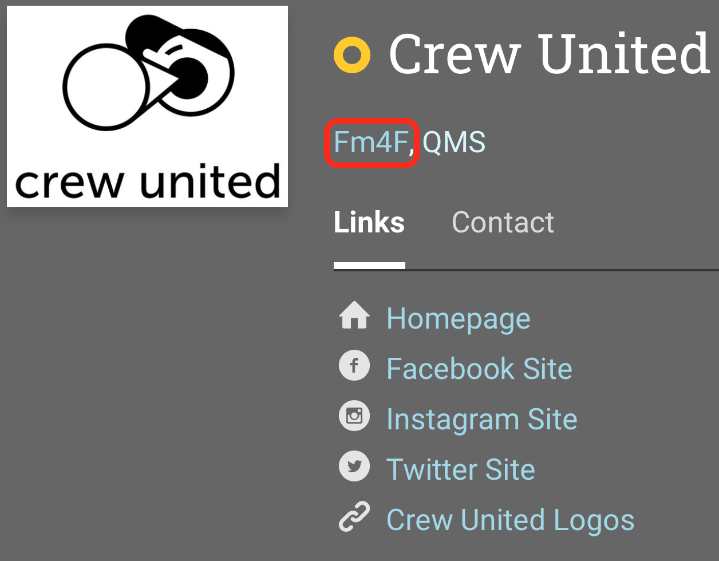The image size is (719, 561).
Task: Click the Twitter bird icon
Action: coord(354,466)
